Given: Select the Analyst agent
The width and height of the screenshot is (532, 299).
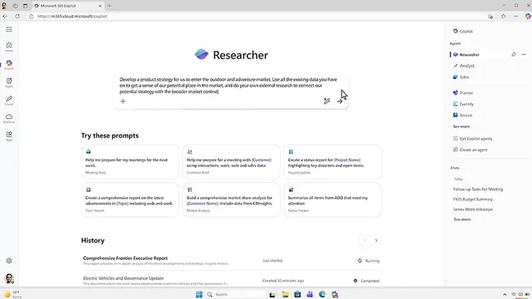Looking at the screenshot, I should 464,66.
